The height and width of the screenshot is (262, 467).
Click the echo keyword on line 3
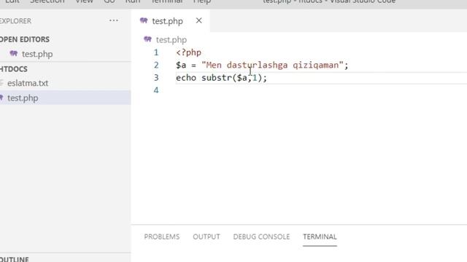tap(186, 78)
